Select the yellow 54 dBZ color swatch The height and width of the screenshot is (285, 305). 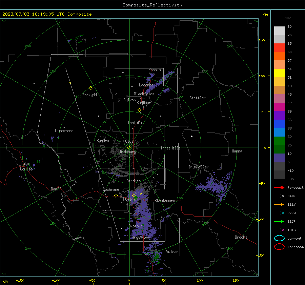click(279, 73)
